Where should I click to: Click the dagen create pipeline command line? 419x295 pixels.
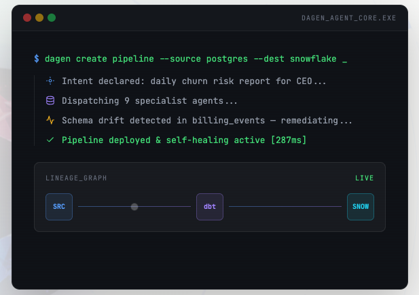(191, 59)
